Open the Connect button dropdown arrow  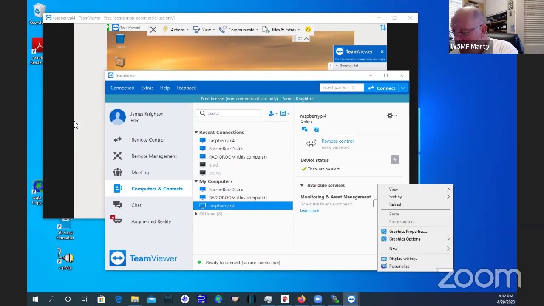pyautogui.click(x=403, y=88)
